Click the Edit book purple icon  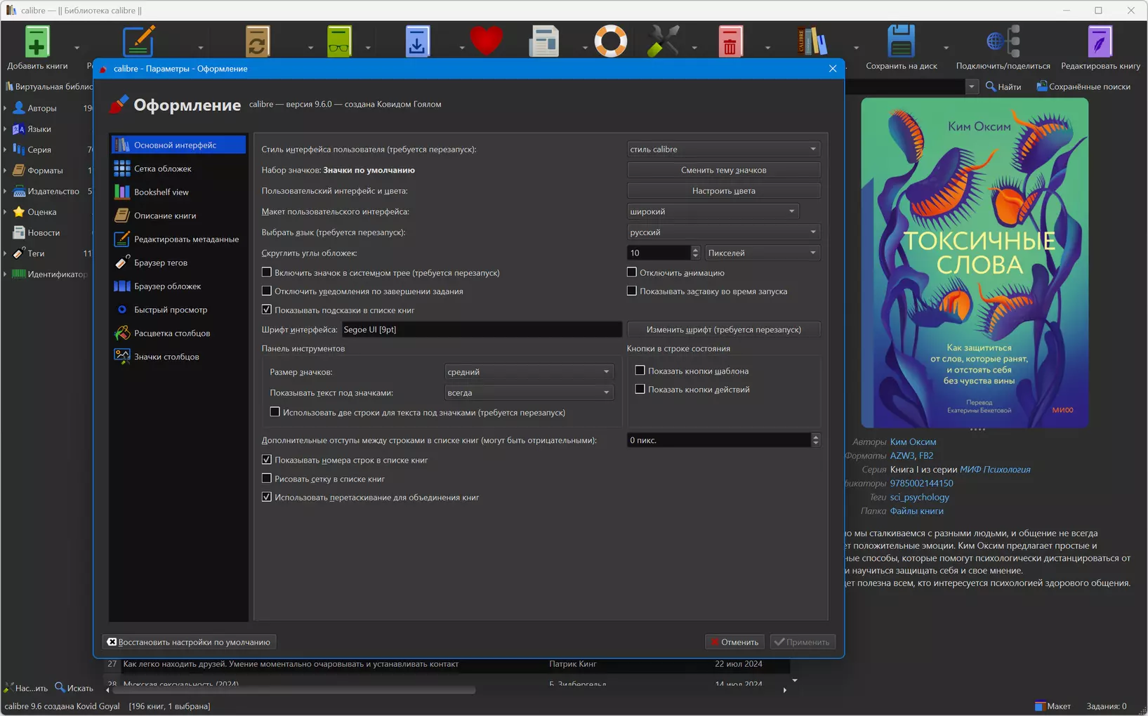(1100, 42)
